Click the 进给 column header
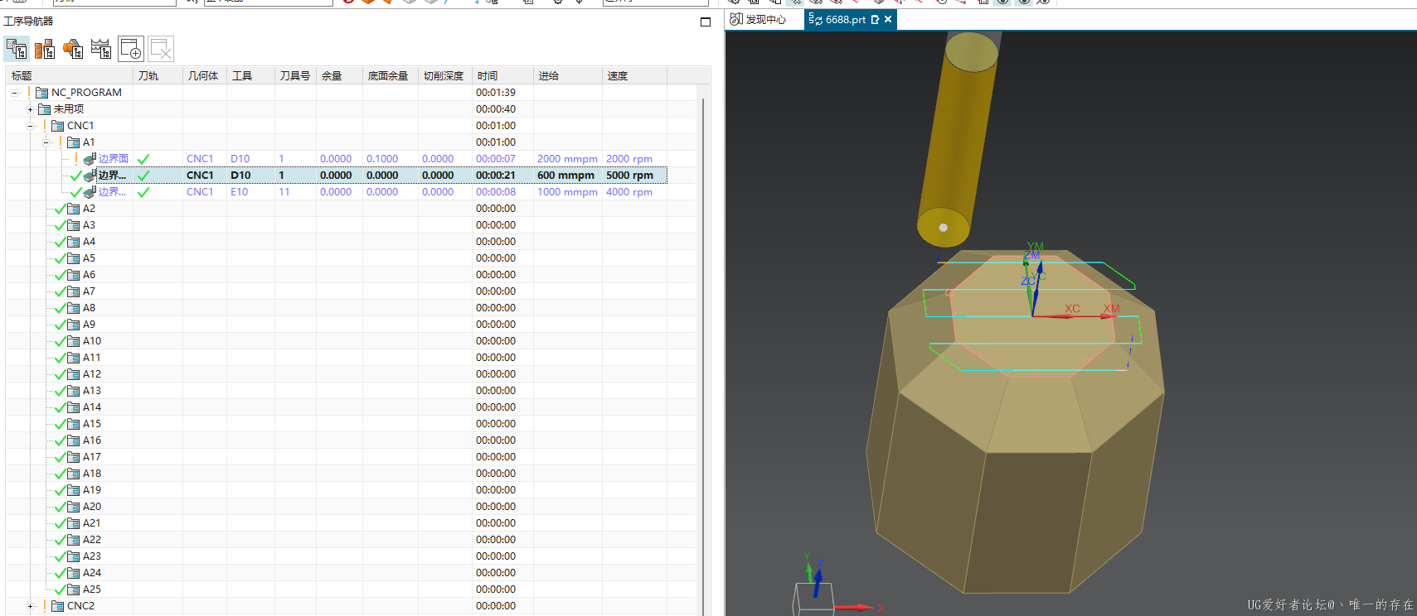The width and height of the screenshot is (1417, 616). (568, 76)
